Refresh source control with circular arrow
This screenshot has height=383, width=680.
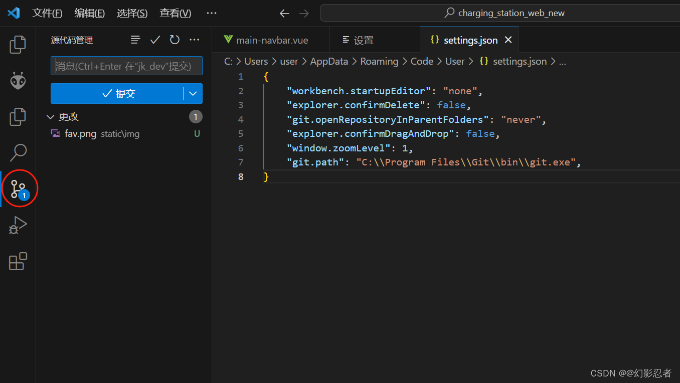click(x=175, y=40)
